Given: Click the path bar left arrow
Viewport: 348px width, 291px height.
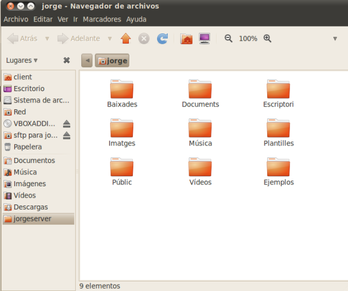Looking at the screenshot, I should click(x=87, y=60).
